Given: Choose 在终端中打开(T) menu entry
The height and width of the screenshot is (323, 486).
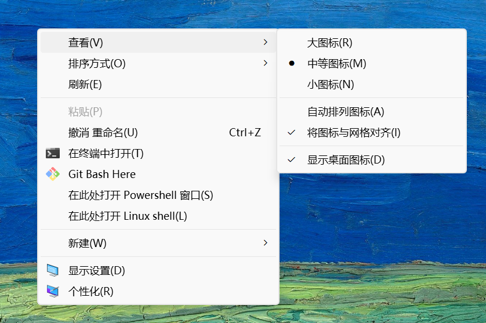Looking at the screenshot, I should pyautogui.click(x=158, y=154).
